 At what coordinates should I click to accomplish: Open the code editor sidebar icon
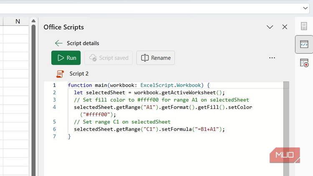[x=304, y=44]
